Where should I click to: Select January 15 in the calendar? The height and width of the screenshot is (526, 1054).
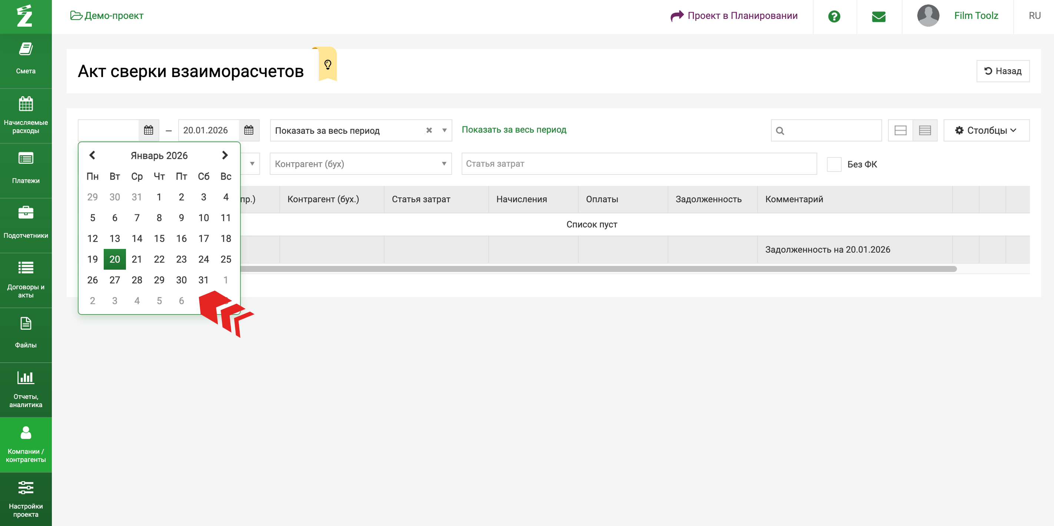pos(159,239)
